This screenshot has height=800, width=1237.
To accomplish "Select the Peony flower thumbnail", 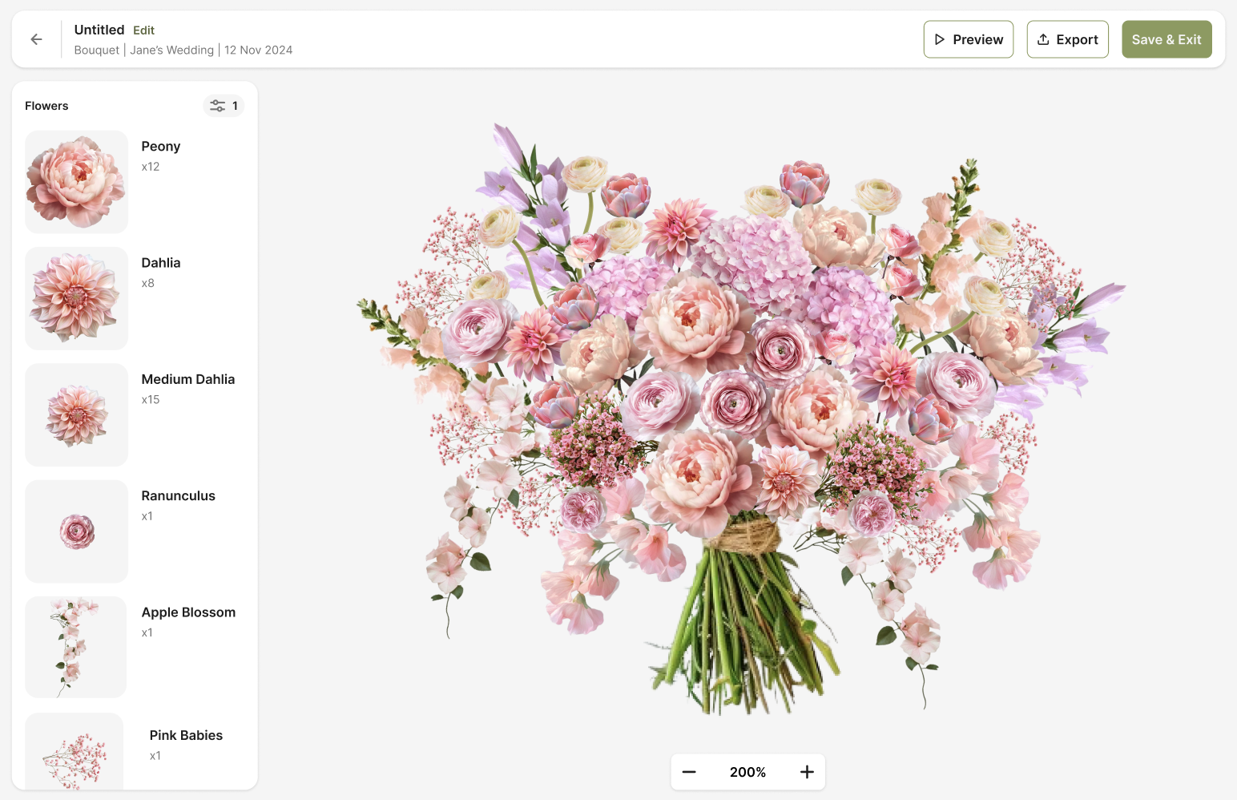I will pyautogui.click(x=77, y=182).
